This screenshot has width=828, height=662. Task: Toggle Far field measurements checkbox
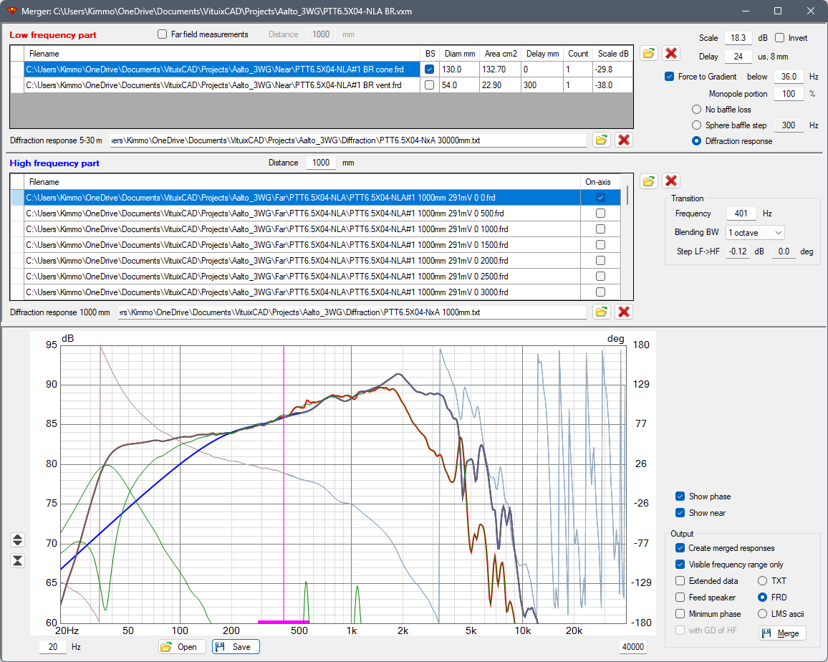coord(162,34)
